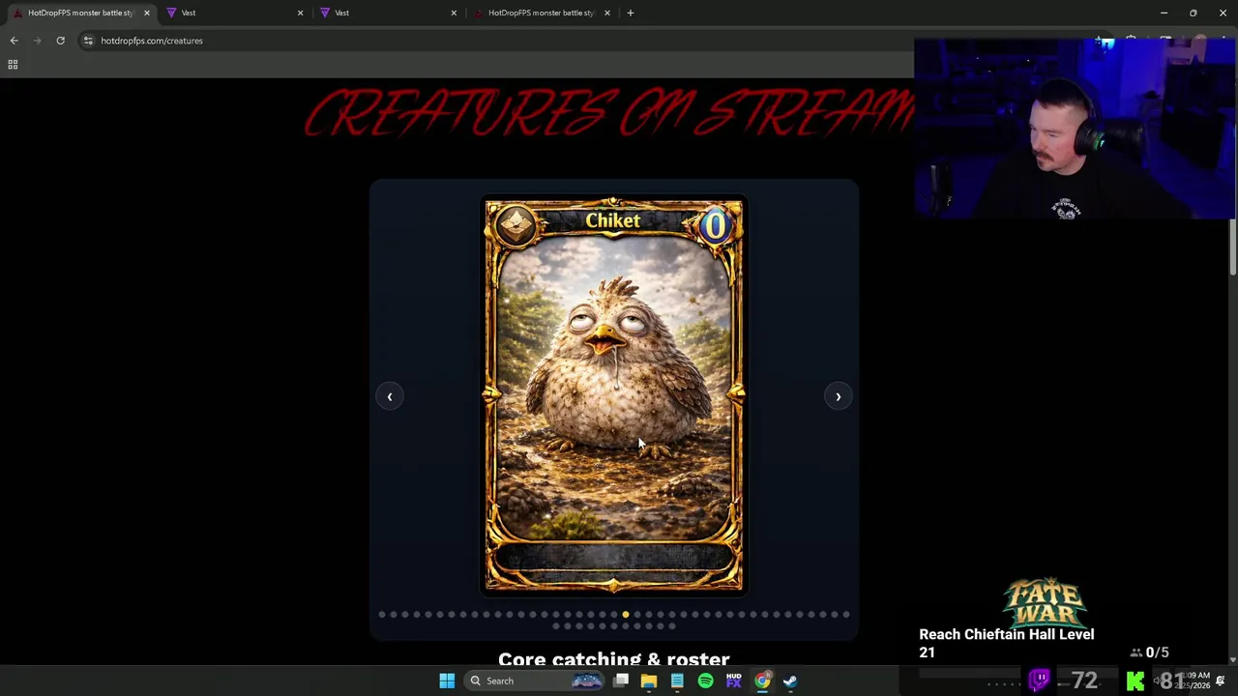
Task: Click the Chiket creature card
Action: click(613, 395)
